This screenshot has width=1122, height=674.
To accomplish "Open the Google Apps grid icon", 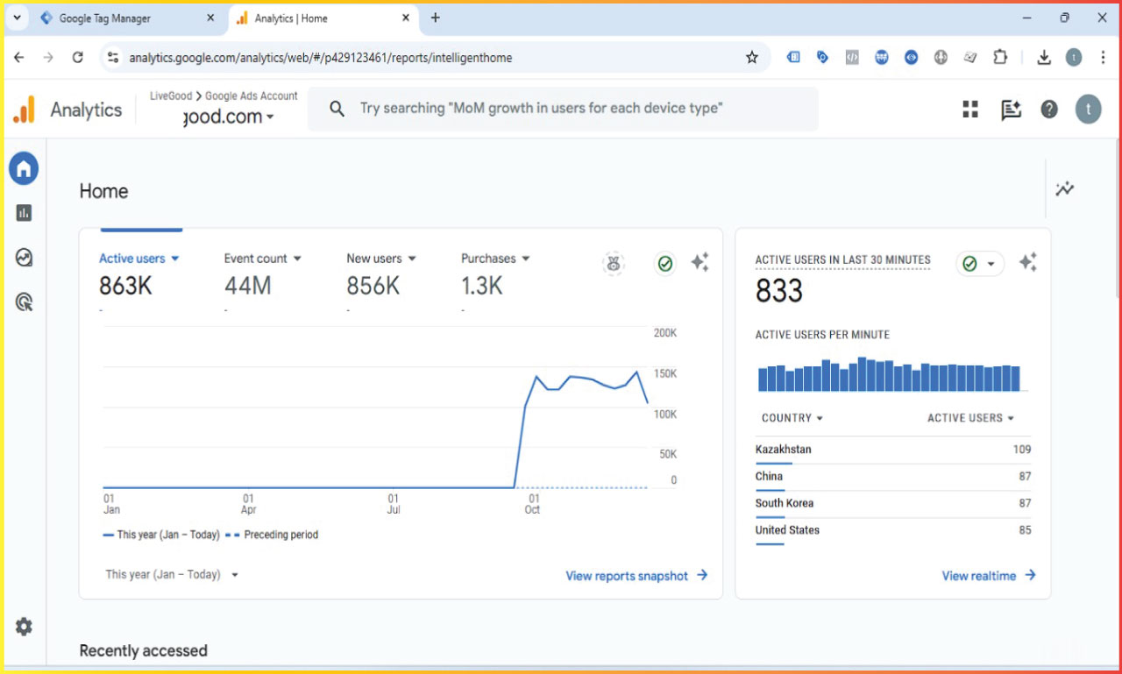I will (969, 109).
